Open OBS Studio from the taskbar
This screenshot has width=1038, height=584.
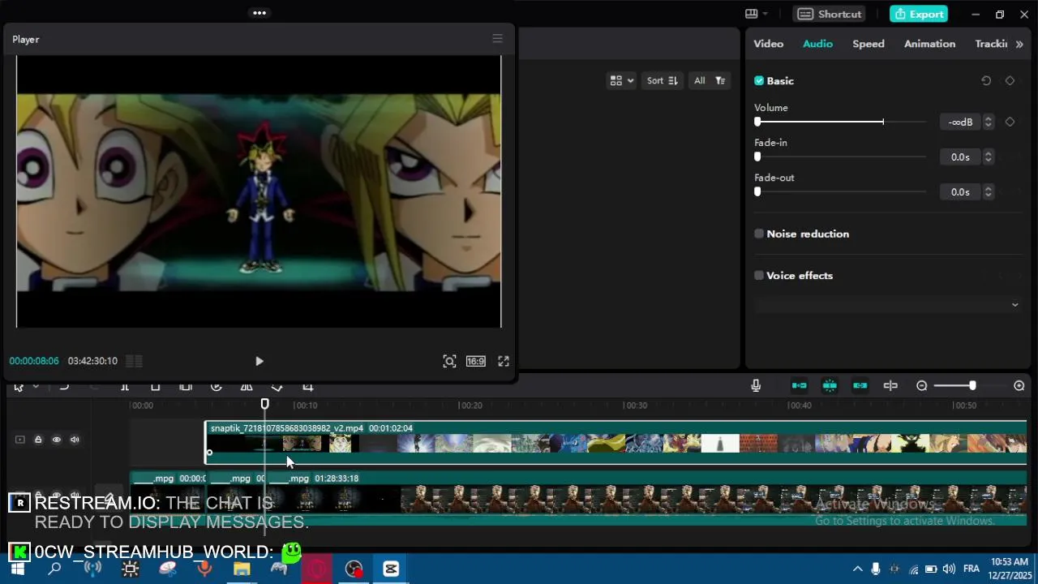[x=354, y=569]
